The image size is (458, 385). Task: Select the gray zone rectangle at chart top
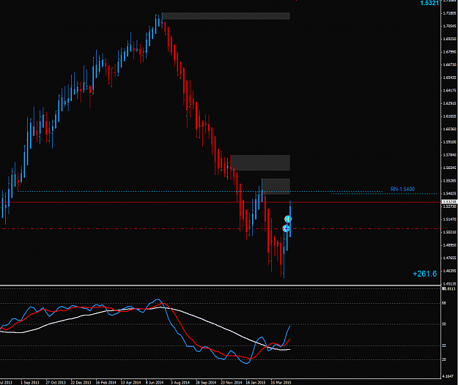pyautogui.click(x=226, y=16)
